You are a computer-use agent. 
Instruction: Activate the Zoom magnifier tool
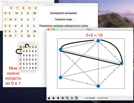click(x=67, y=98)
